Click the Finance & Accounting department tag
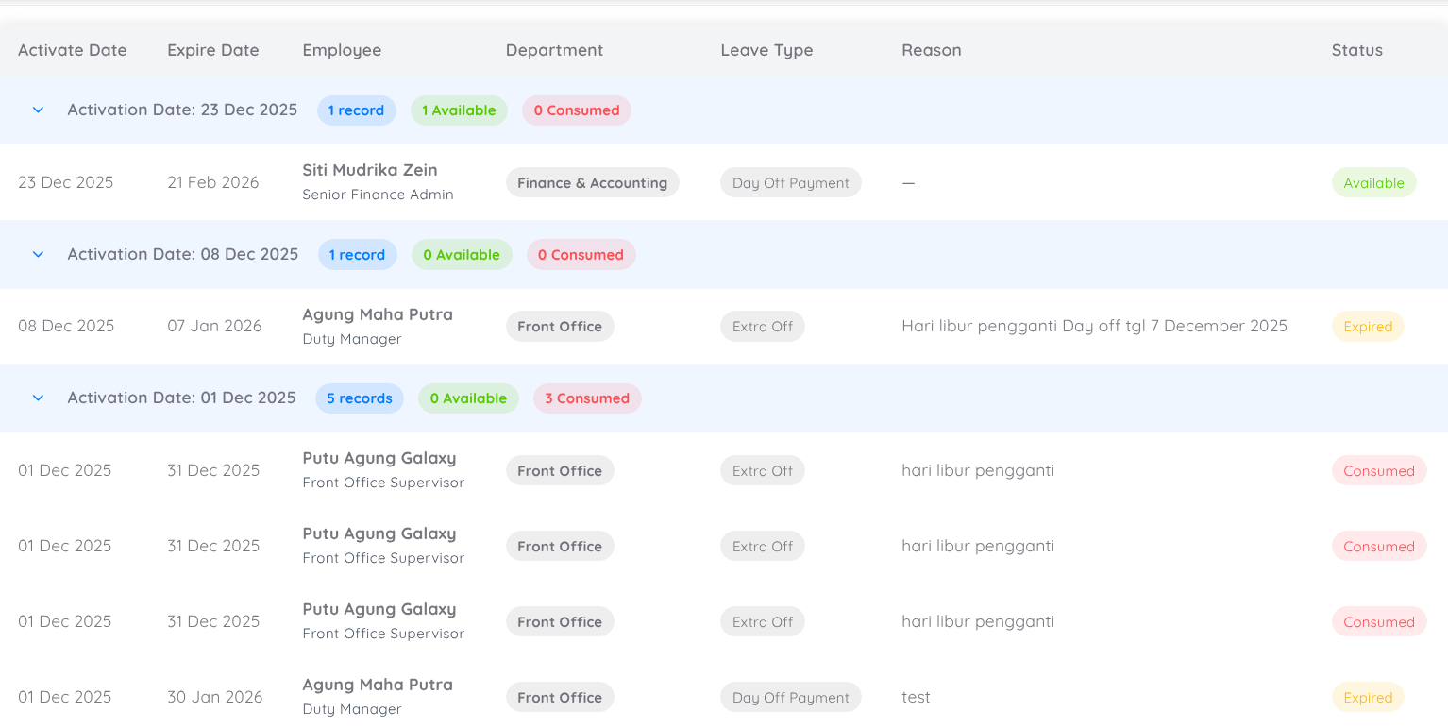The height and width of the screenshot is (728, 1448). (x=592, y=183)
